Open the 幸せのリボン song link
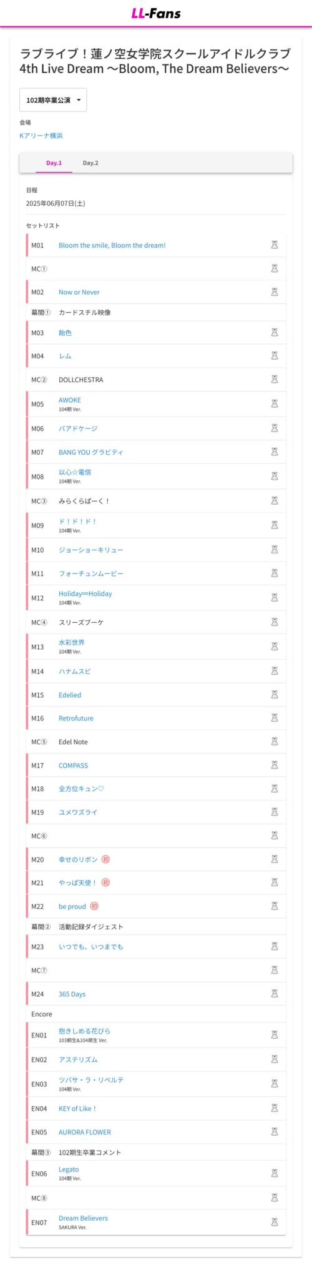 pos(79,860)
